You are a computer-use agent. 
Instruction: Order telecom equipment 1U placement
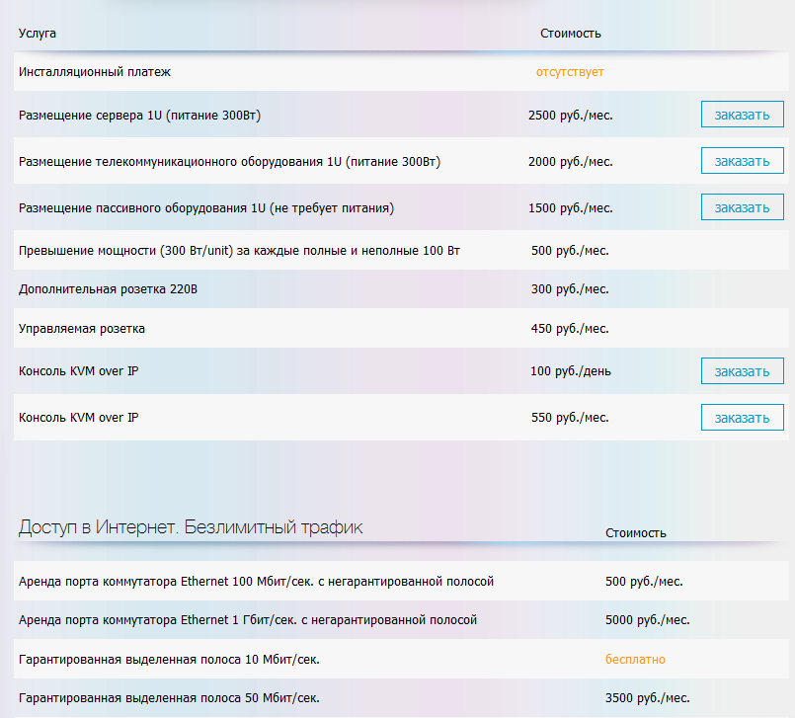pos(742,161)
